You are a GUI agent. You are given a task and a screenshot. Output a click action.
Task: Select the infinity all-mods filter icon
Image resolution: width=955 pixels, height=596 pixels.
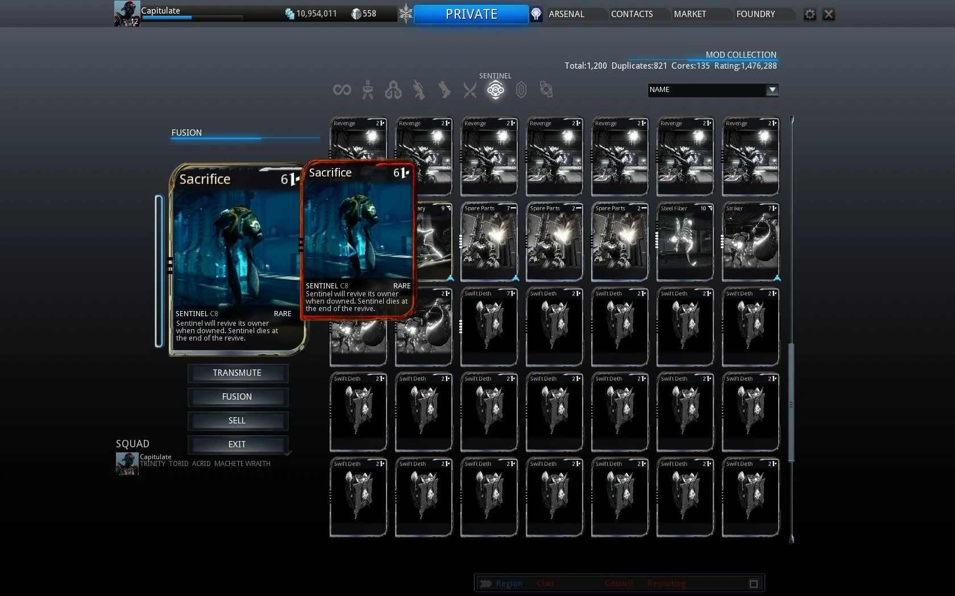(342, 90)
